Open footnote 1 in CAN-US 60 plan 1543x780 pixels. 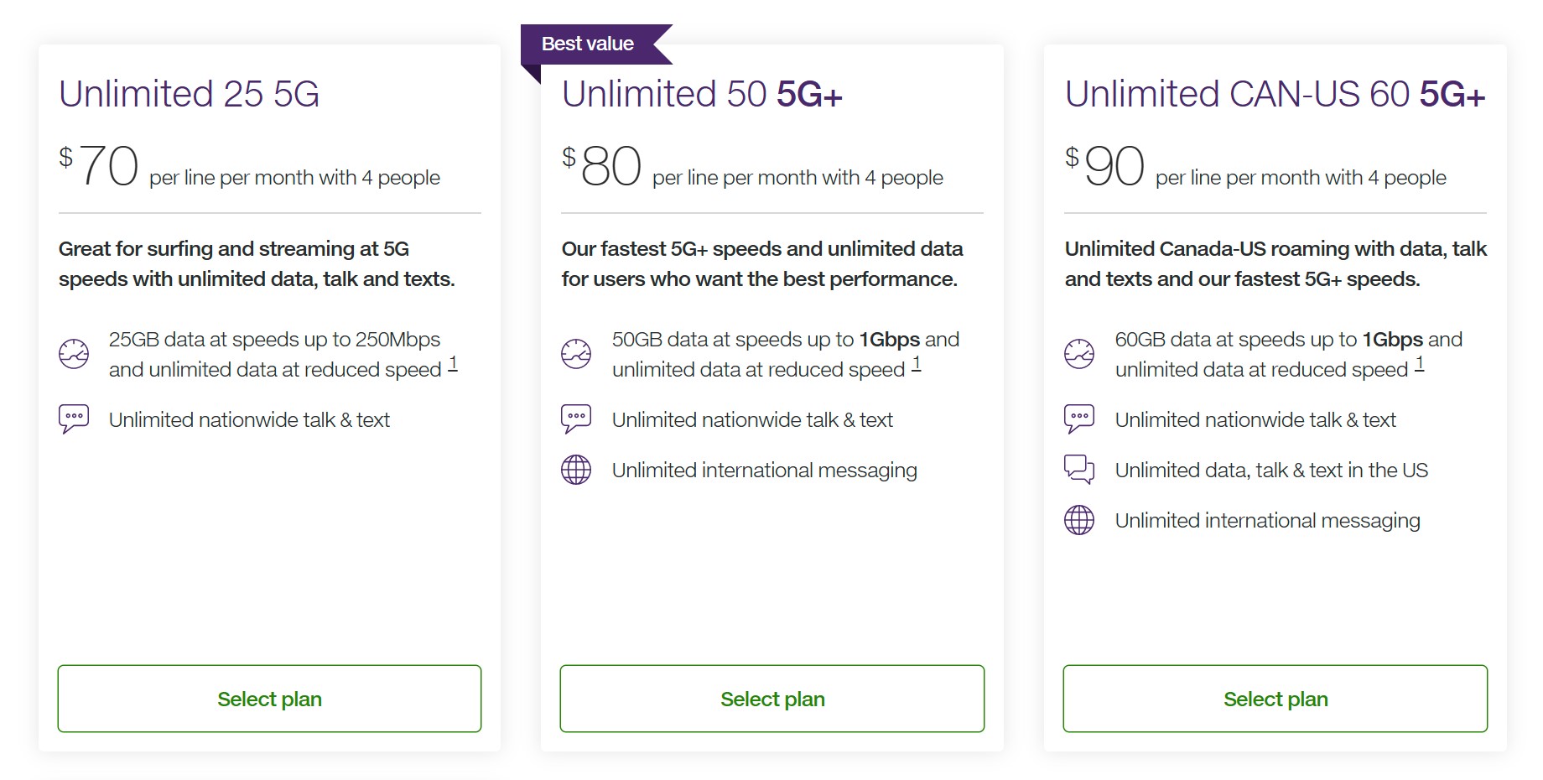point(1420,364)
